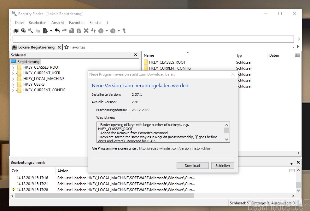Click the Replace toolbar icon
The width and height of the screenshot is (310, 211).
tap(38, 31)
